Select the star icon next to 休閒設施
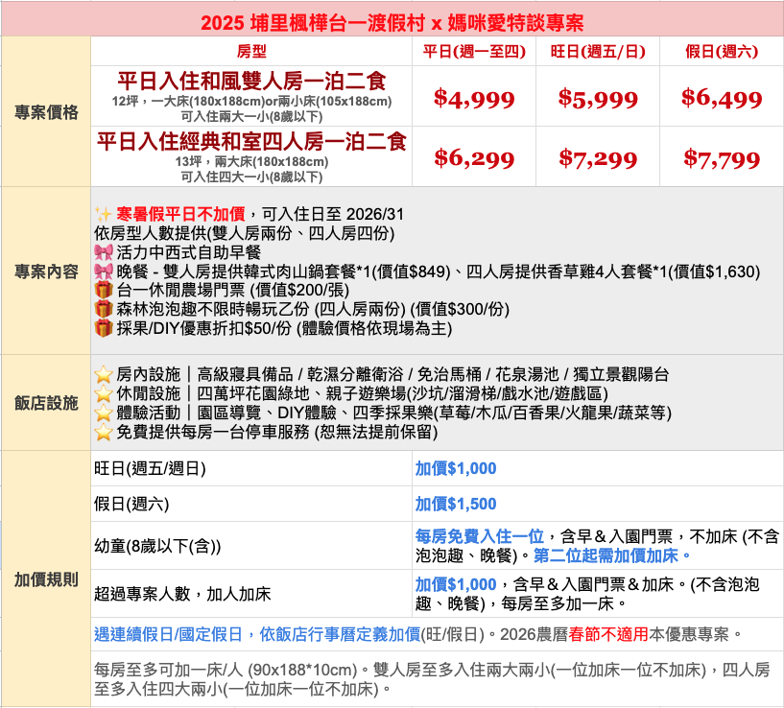The width and height of the screenshot is (784, 708). pos(104,394)
